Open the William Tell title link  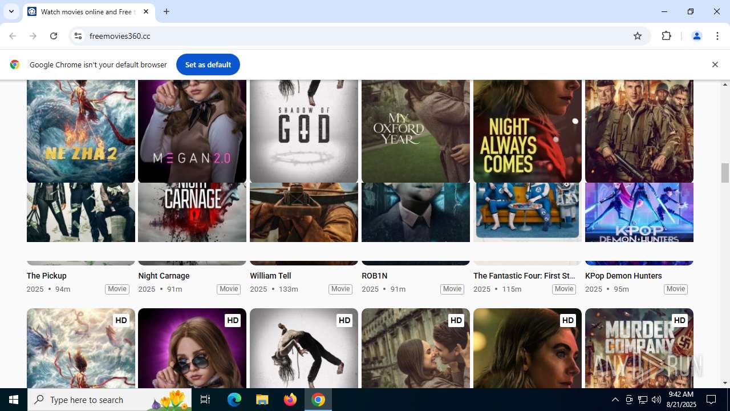pyautogui.click(x=270, y=276)
